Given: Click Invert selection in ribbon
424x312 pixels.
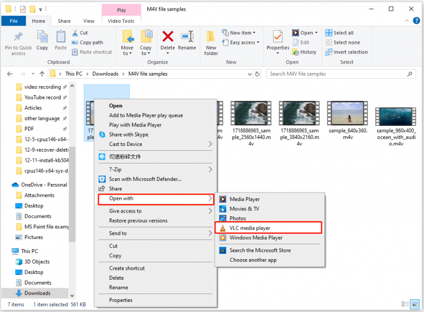Looking at the screenshot, I should [x=347, y=52].
